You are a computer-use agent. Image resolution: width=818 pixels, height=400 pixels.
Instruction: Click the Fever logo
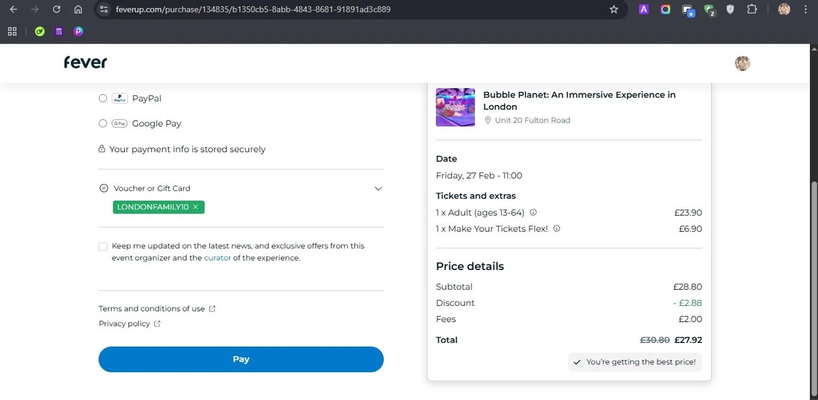tap(86, 63)
